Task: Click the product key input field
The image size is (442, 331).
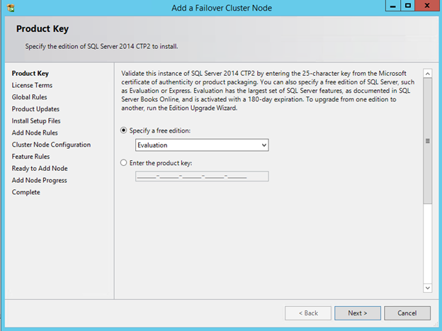Action: coord(202,176)
